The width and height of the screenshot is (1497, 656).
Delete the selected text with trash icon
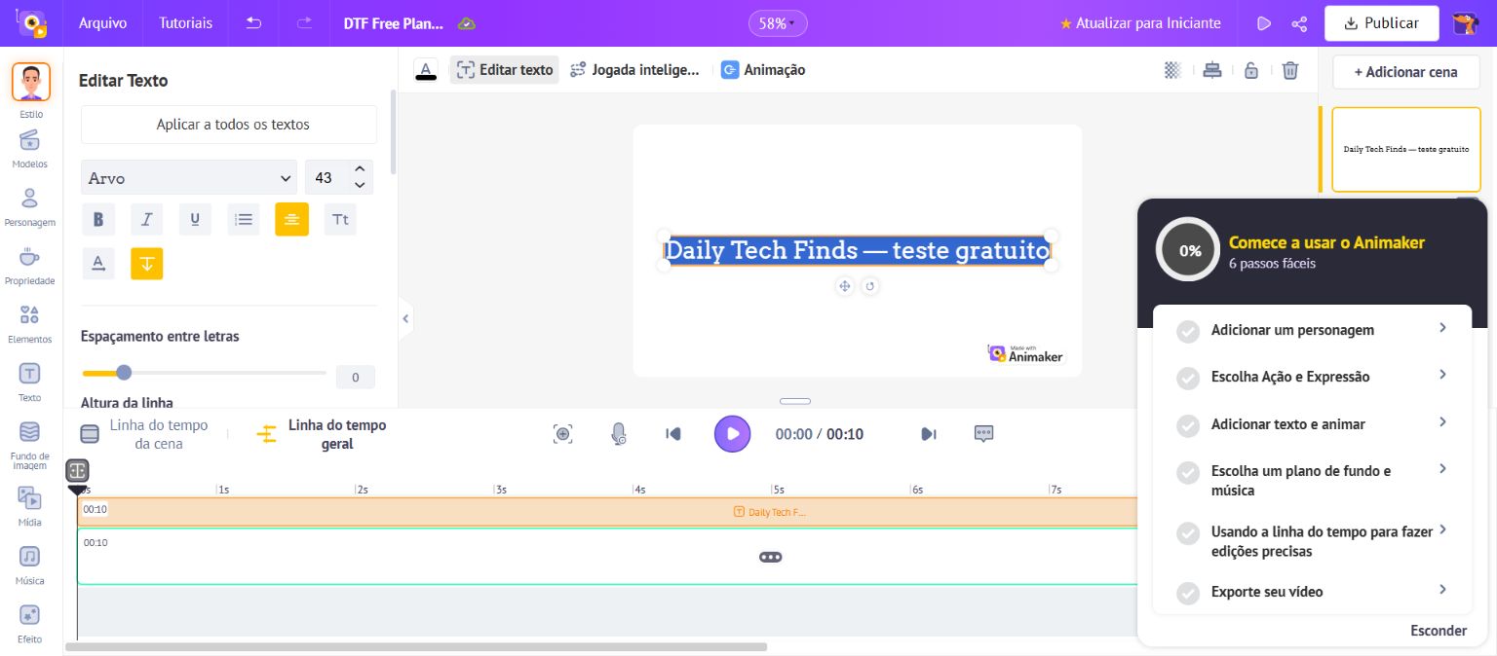(1290, 70)
